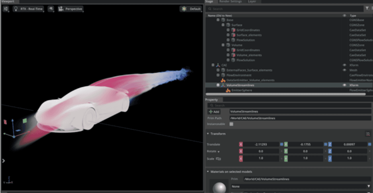
Task: Open the viewport display eye menu
Action: [x=51, y=9]
